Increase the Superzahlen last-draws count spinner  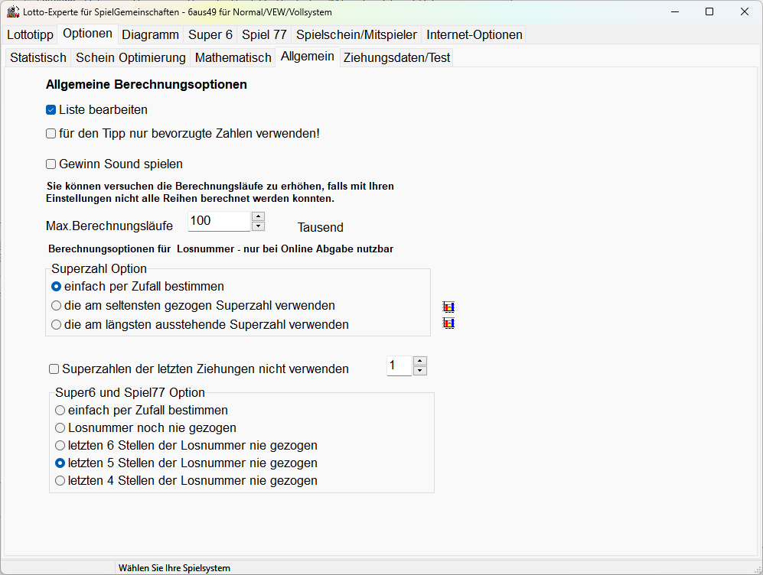point(419,362)
